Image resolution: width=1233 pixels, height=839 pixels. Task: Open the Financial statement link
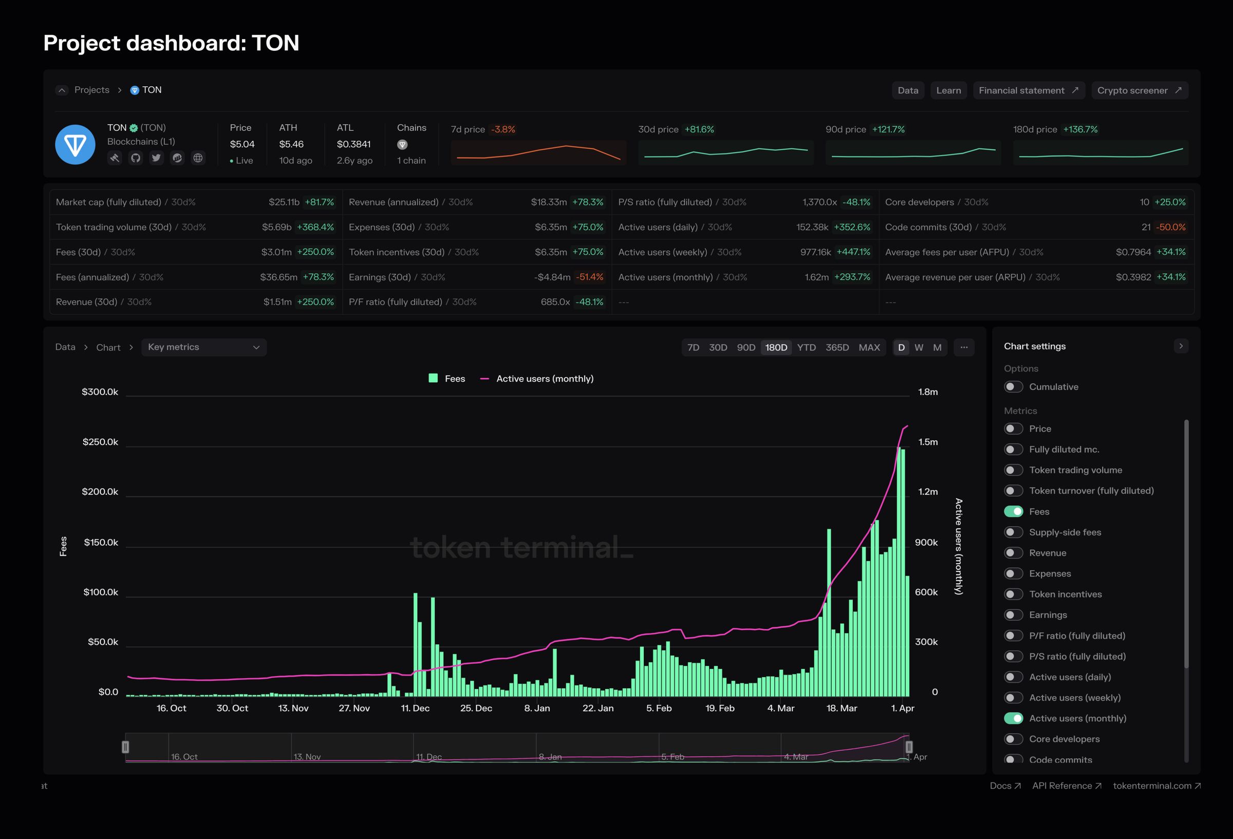click(x=1028, y=90)
